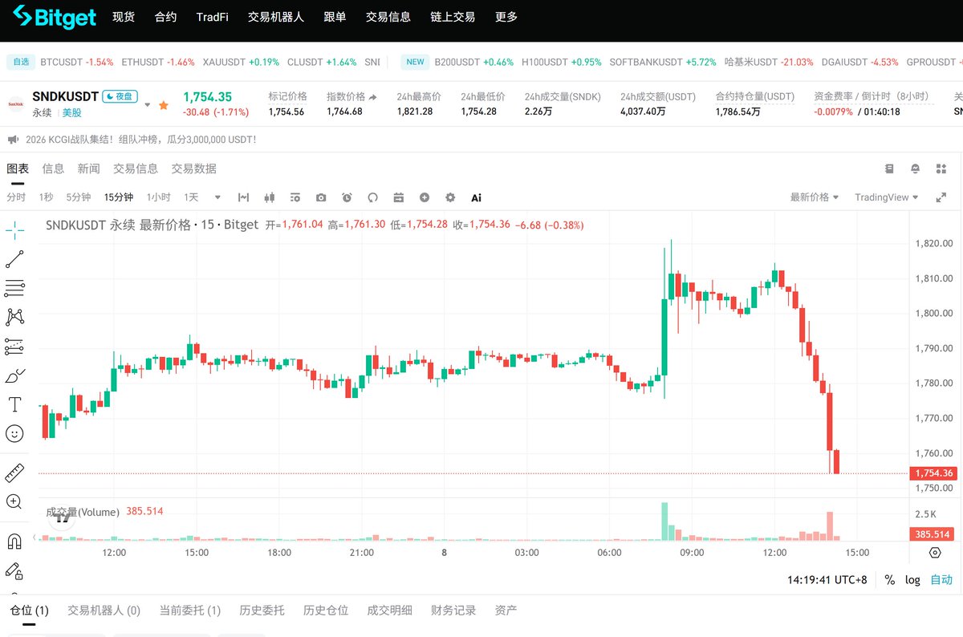Toggle log scale on price axis
Screen dimensions: 963x637
pyautogui.click(x=913, y=579)
